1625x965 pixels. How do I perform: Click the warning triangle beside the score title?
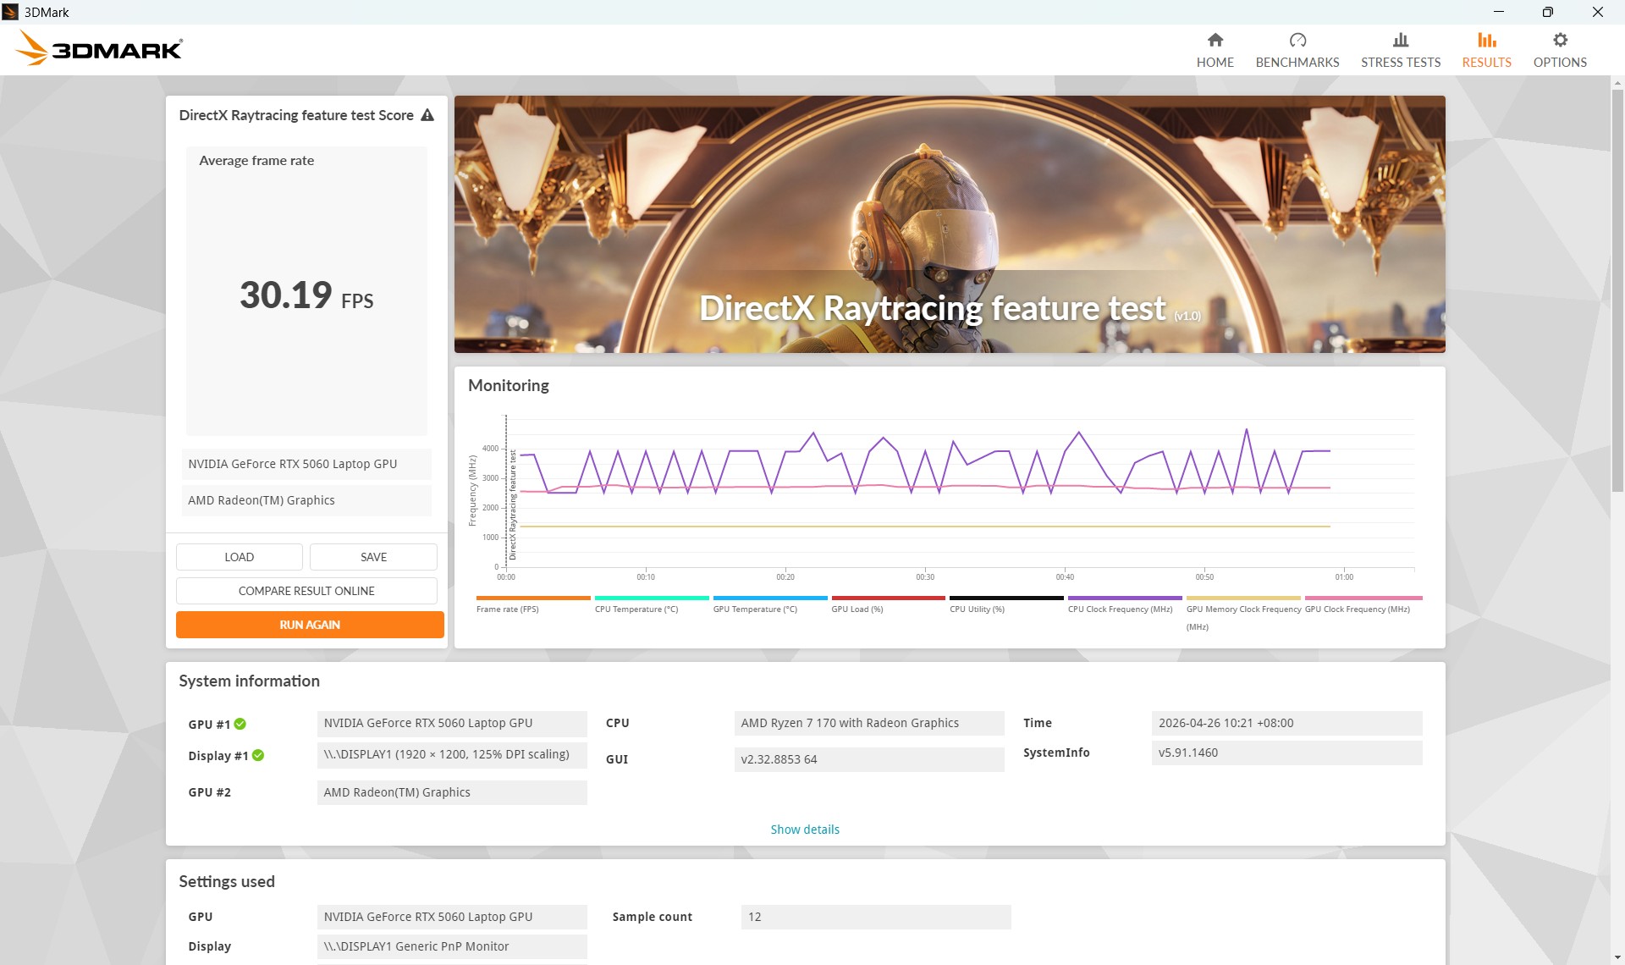tap(427, 115)
